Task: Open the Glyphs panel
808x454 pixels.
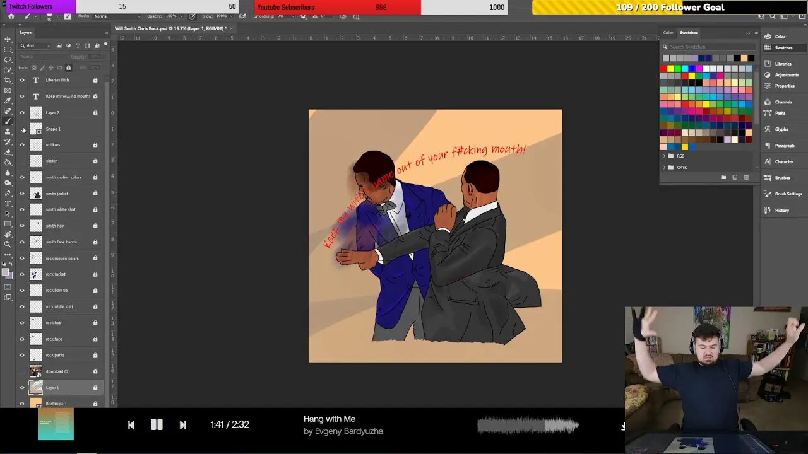Action: coord(781,129)
